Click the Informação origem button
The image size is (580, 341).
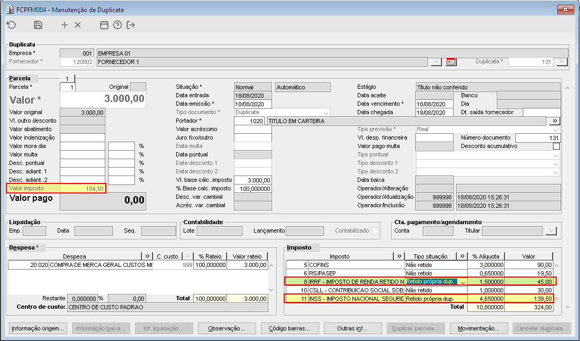(x=38, y=328)
